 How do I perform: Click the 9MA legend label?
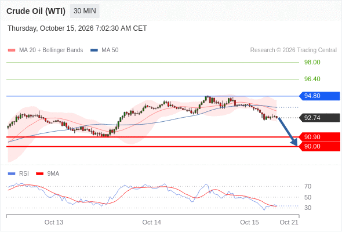[x=53, y=174]
